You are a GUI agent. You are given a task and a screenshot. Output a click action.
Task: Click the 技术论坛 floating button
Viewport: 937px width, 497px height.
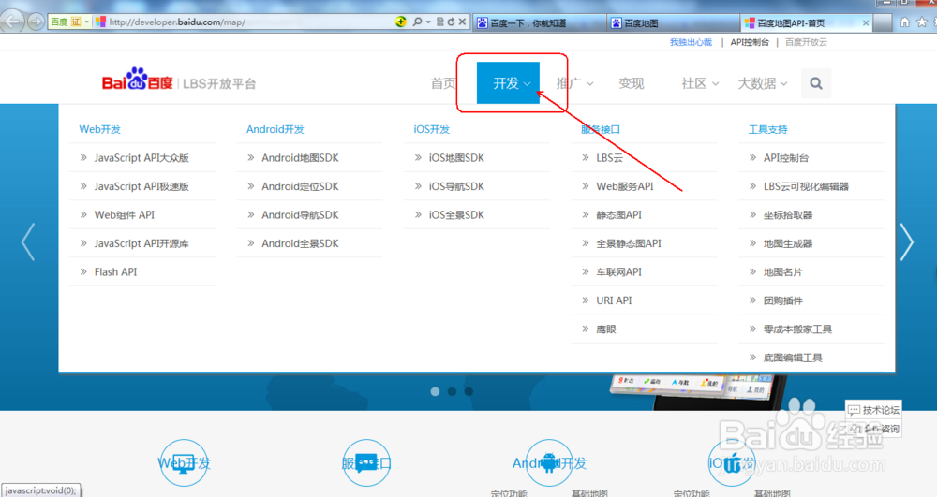873,410
